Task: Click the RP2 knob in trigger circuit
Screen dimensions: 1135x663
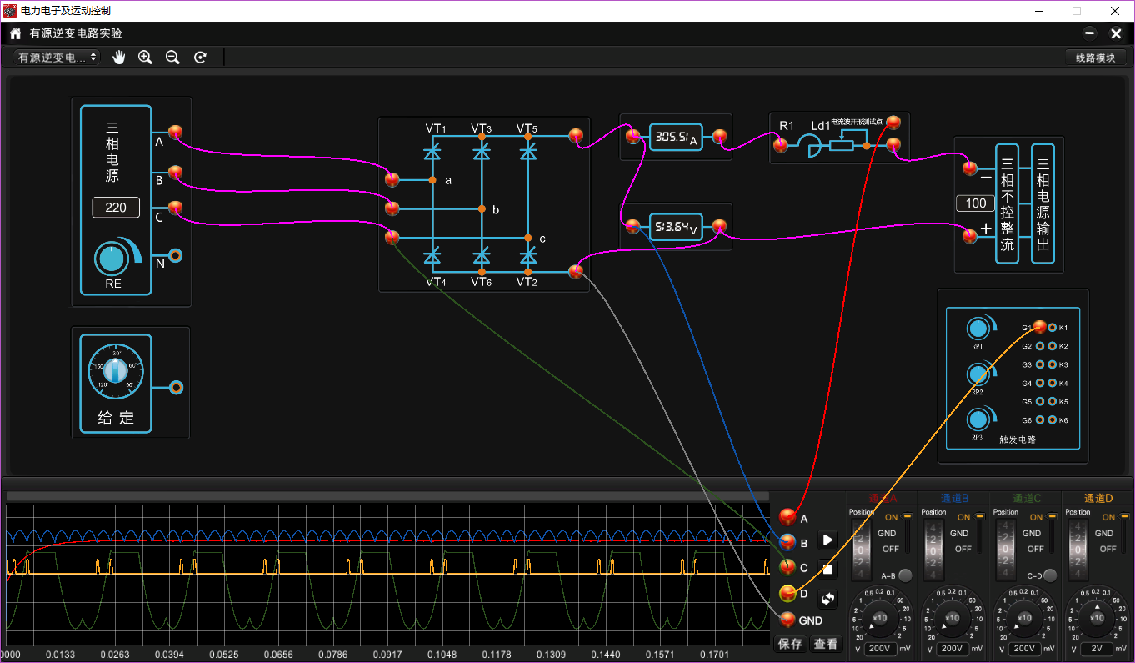Action: (x=978, y=374)
